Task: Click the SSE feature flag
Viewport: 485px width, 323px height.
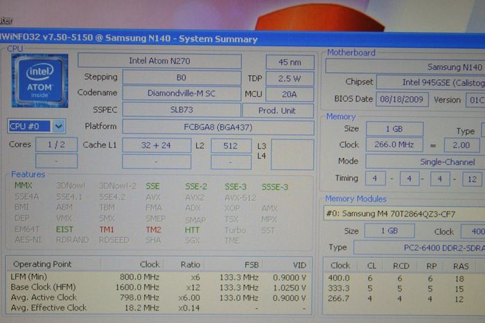Action: coord(153,186)
